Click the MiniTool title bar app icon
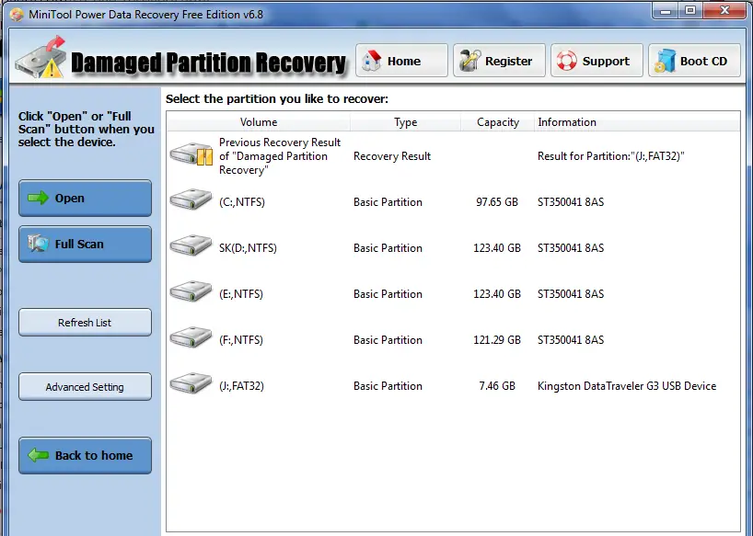Viewport: 753px width, 536px height. (x=17, y=15)
